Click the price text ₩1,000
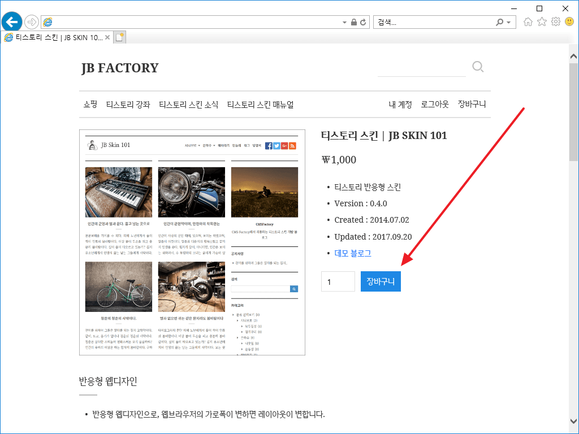 (x=339, y=160)
